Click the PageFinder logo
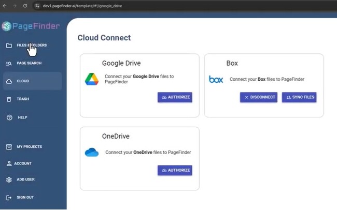Image resolution: width=337 pixels, height=210 pixels. (31, 26)
